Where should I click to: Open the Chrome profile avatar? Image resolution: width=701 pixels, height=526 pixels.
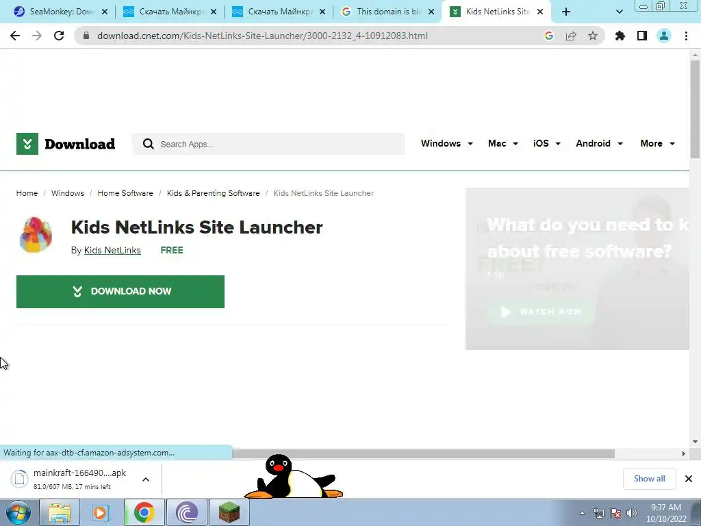664,36
